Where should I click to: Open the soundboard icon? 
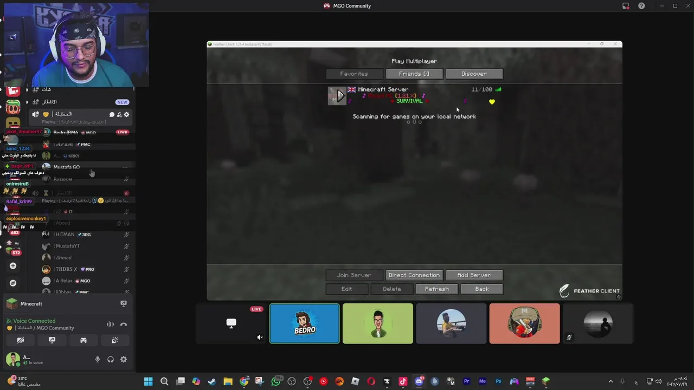pos(115,340)
